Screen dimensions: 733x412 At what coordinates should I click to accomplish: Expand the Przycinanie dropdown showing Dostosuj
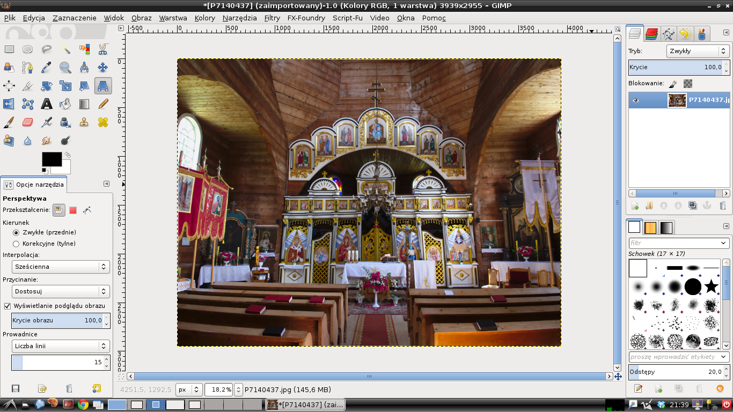coord(61,291)
